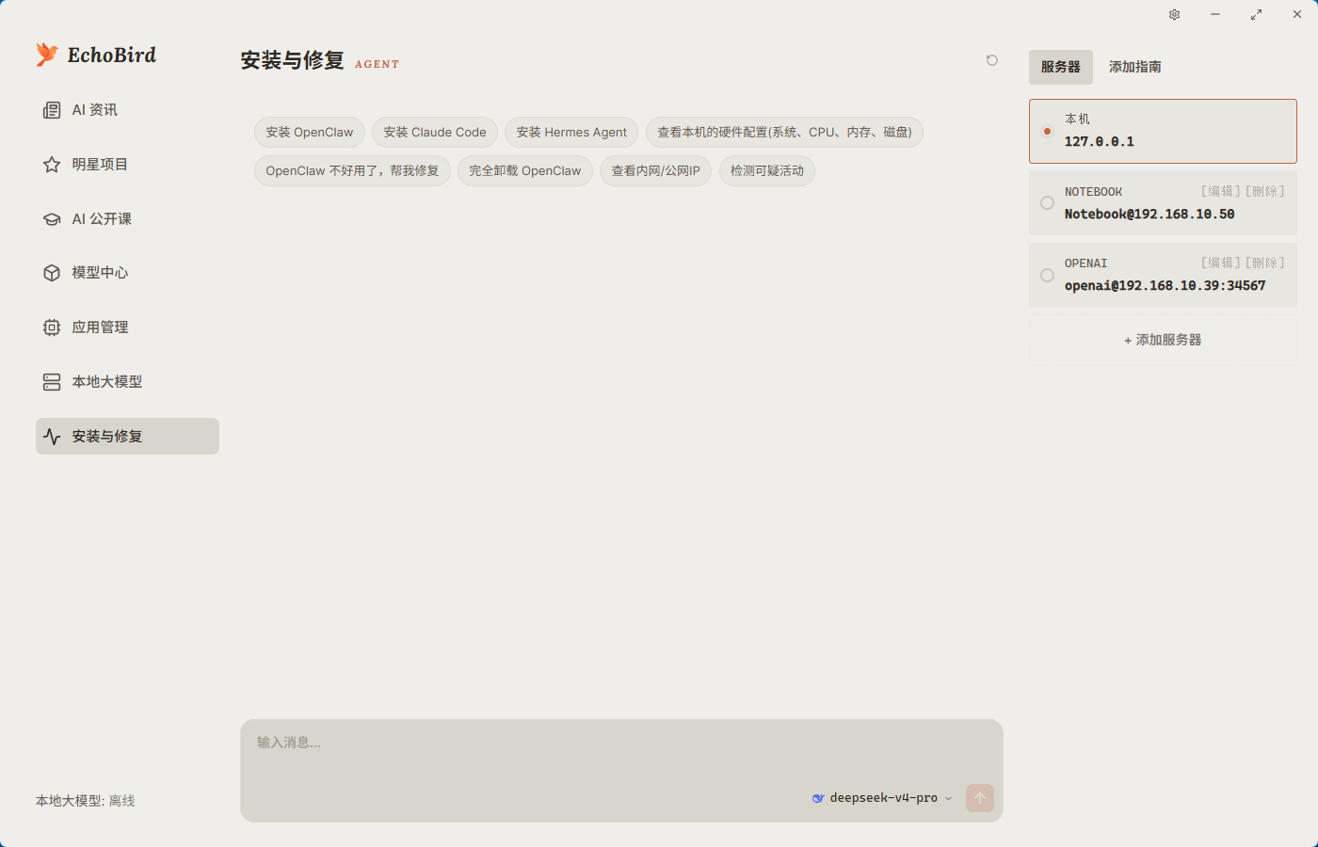The image size is (1318, 847).
Task: Click the refresh conversation icon
Action: (992, 60)
